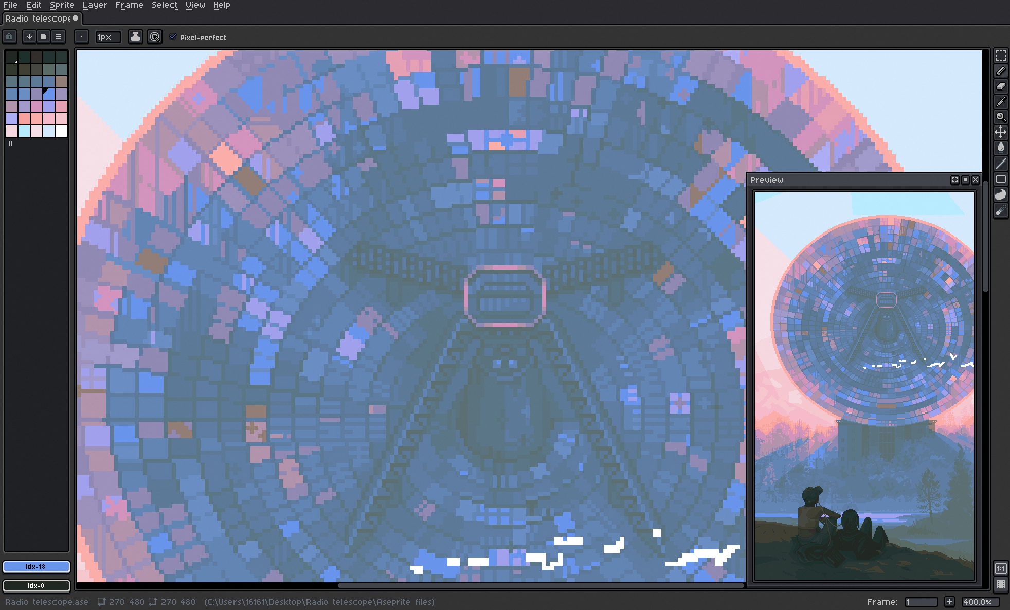Select the Line tool
Image resolution: width=1010 pixels, height=610 pixels.
[1000, 164]
